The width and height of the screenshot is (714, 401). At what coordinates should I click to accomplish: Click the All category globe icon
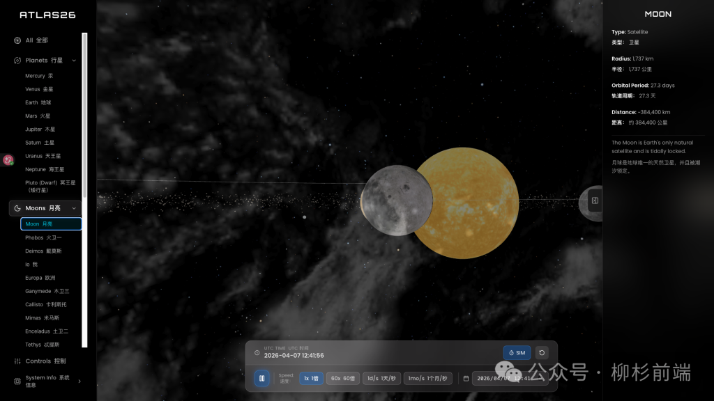click(17, 40)
